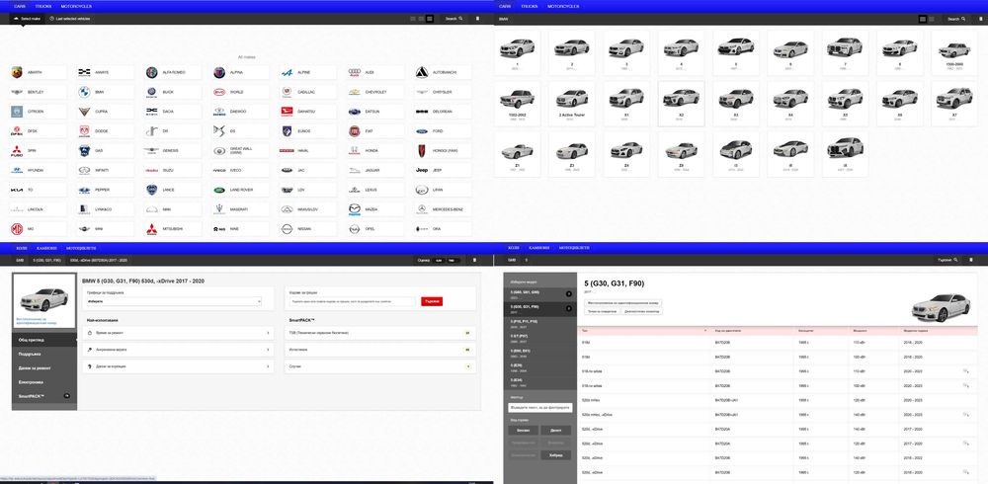This screenshot has height=484, width=988.
Task: Open the Fiat make tile
Action: point(376,131)
